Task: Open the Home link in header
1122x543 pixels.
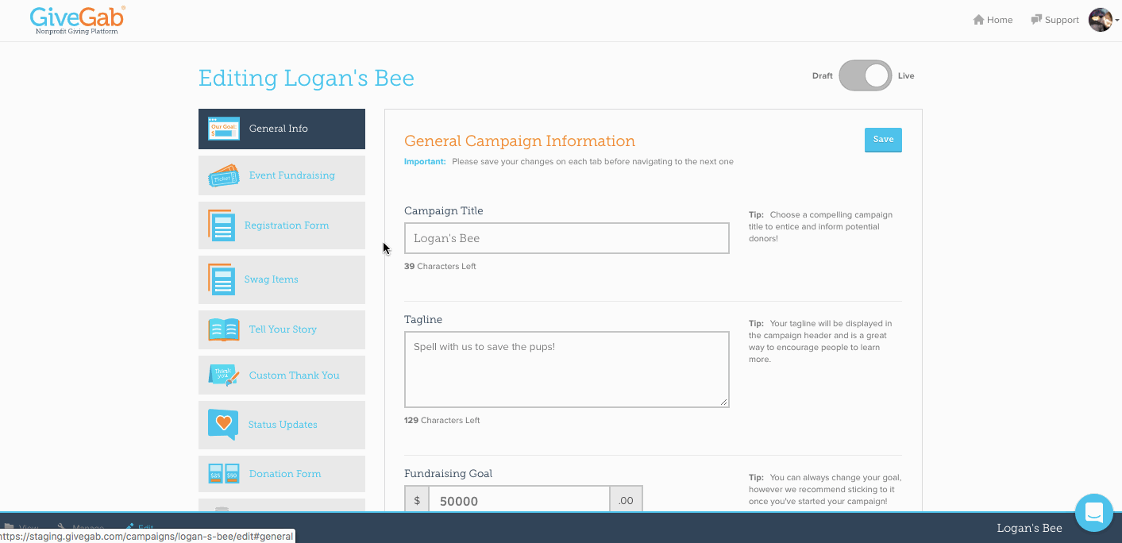Action: click(x=993, y=20)
